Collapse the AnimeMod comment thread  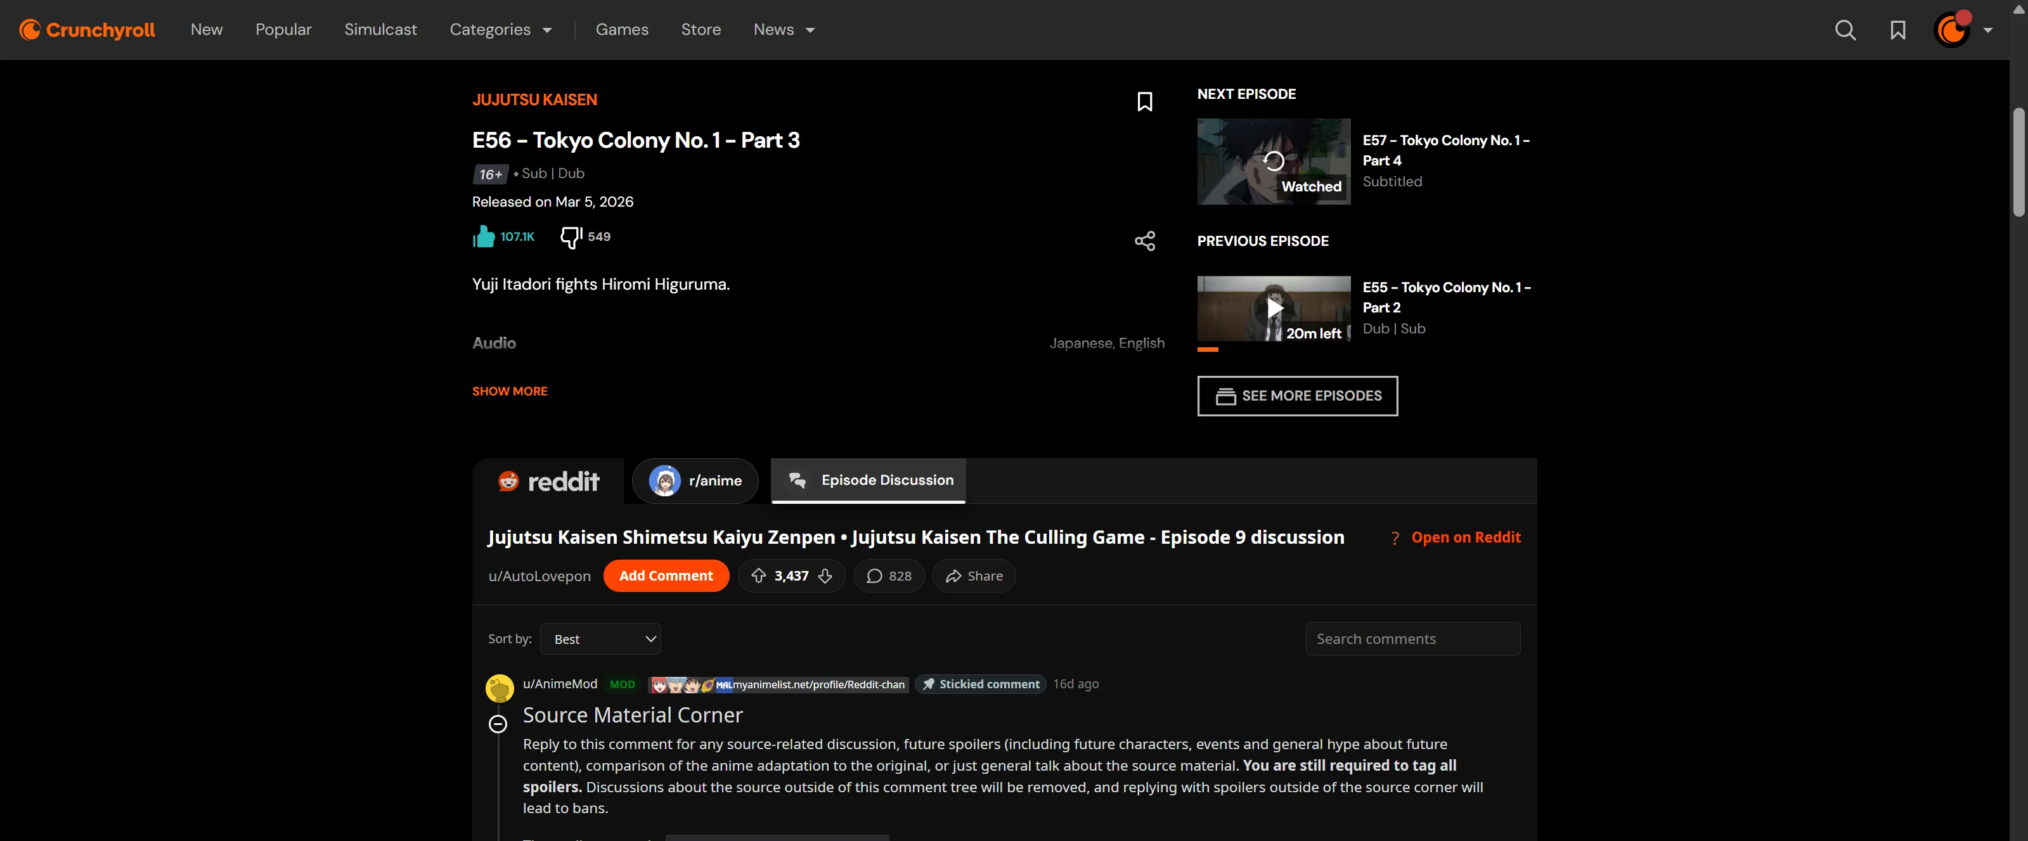pos(498,724)
